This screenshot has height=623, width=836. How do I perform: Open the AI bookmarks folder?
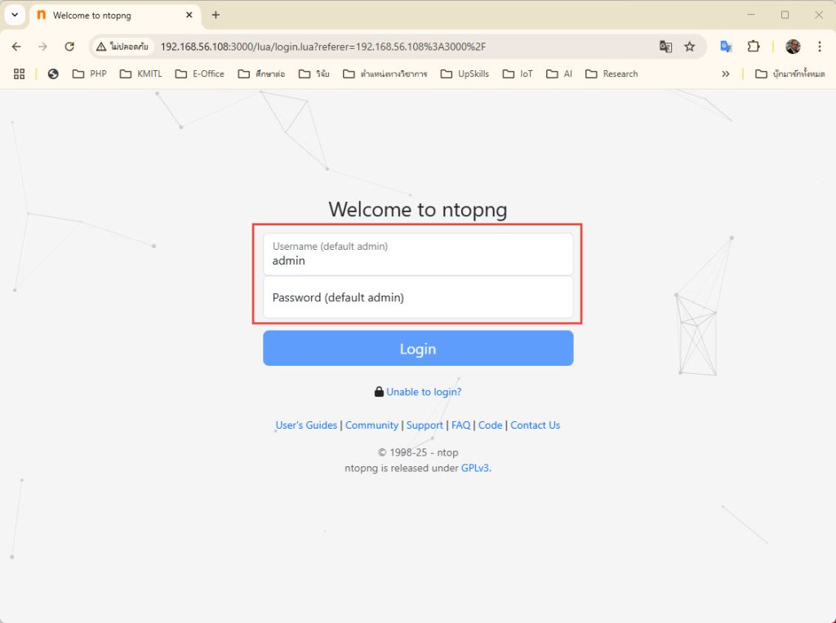(x=559, y=74)
